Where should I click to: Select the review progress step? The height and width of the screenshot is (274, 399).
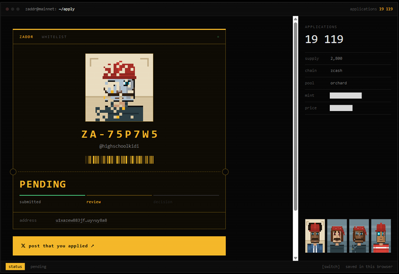94,202
